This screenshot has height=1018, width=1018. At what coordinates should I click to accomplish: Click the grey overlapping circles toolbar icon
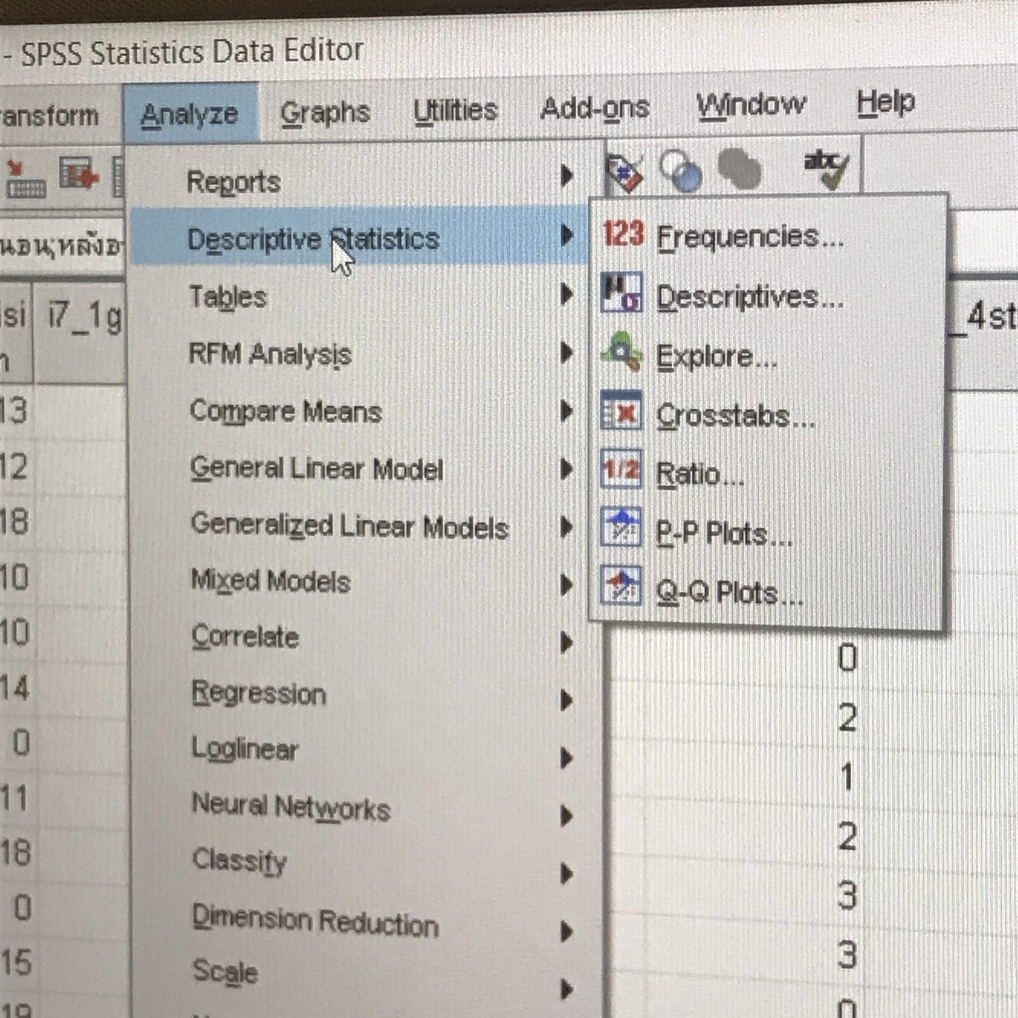point(739,170)
